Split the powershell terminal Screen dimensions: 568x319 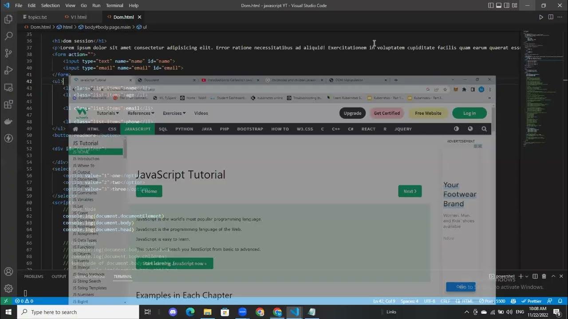536,276
